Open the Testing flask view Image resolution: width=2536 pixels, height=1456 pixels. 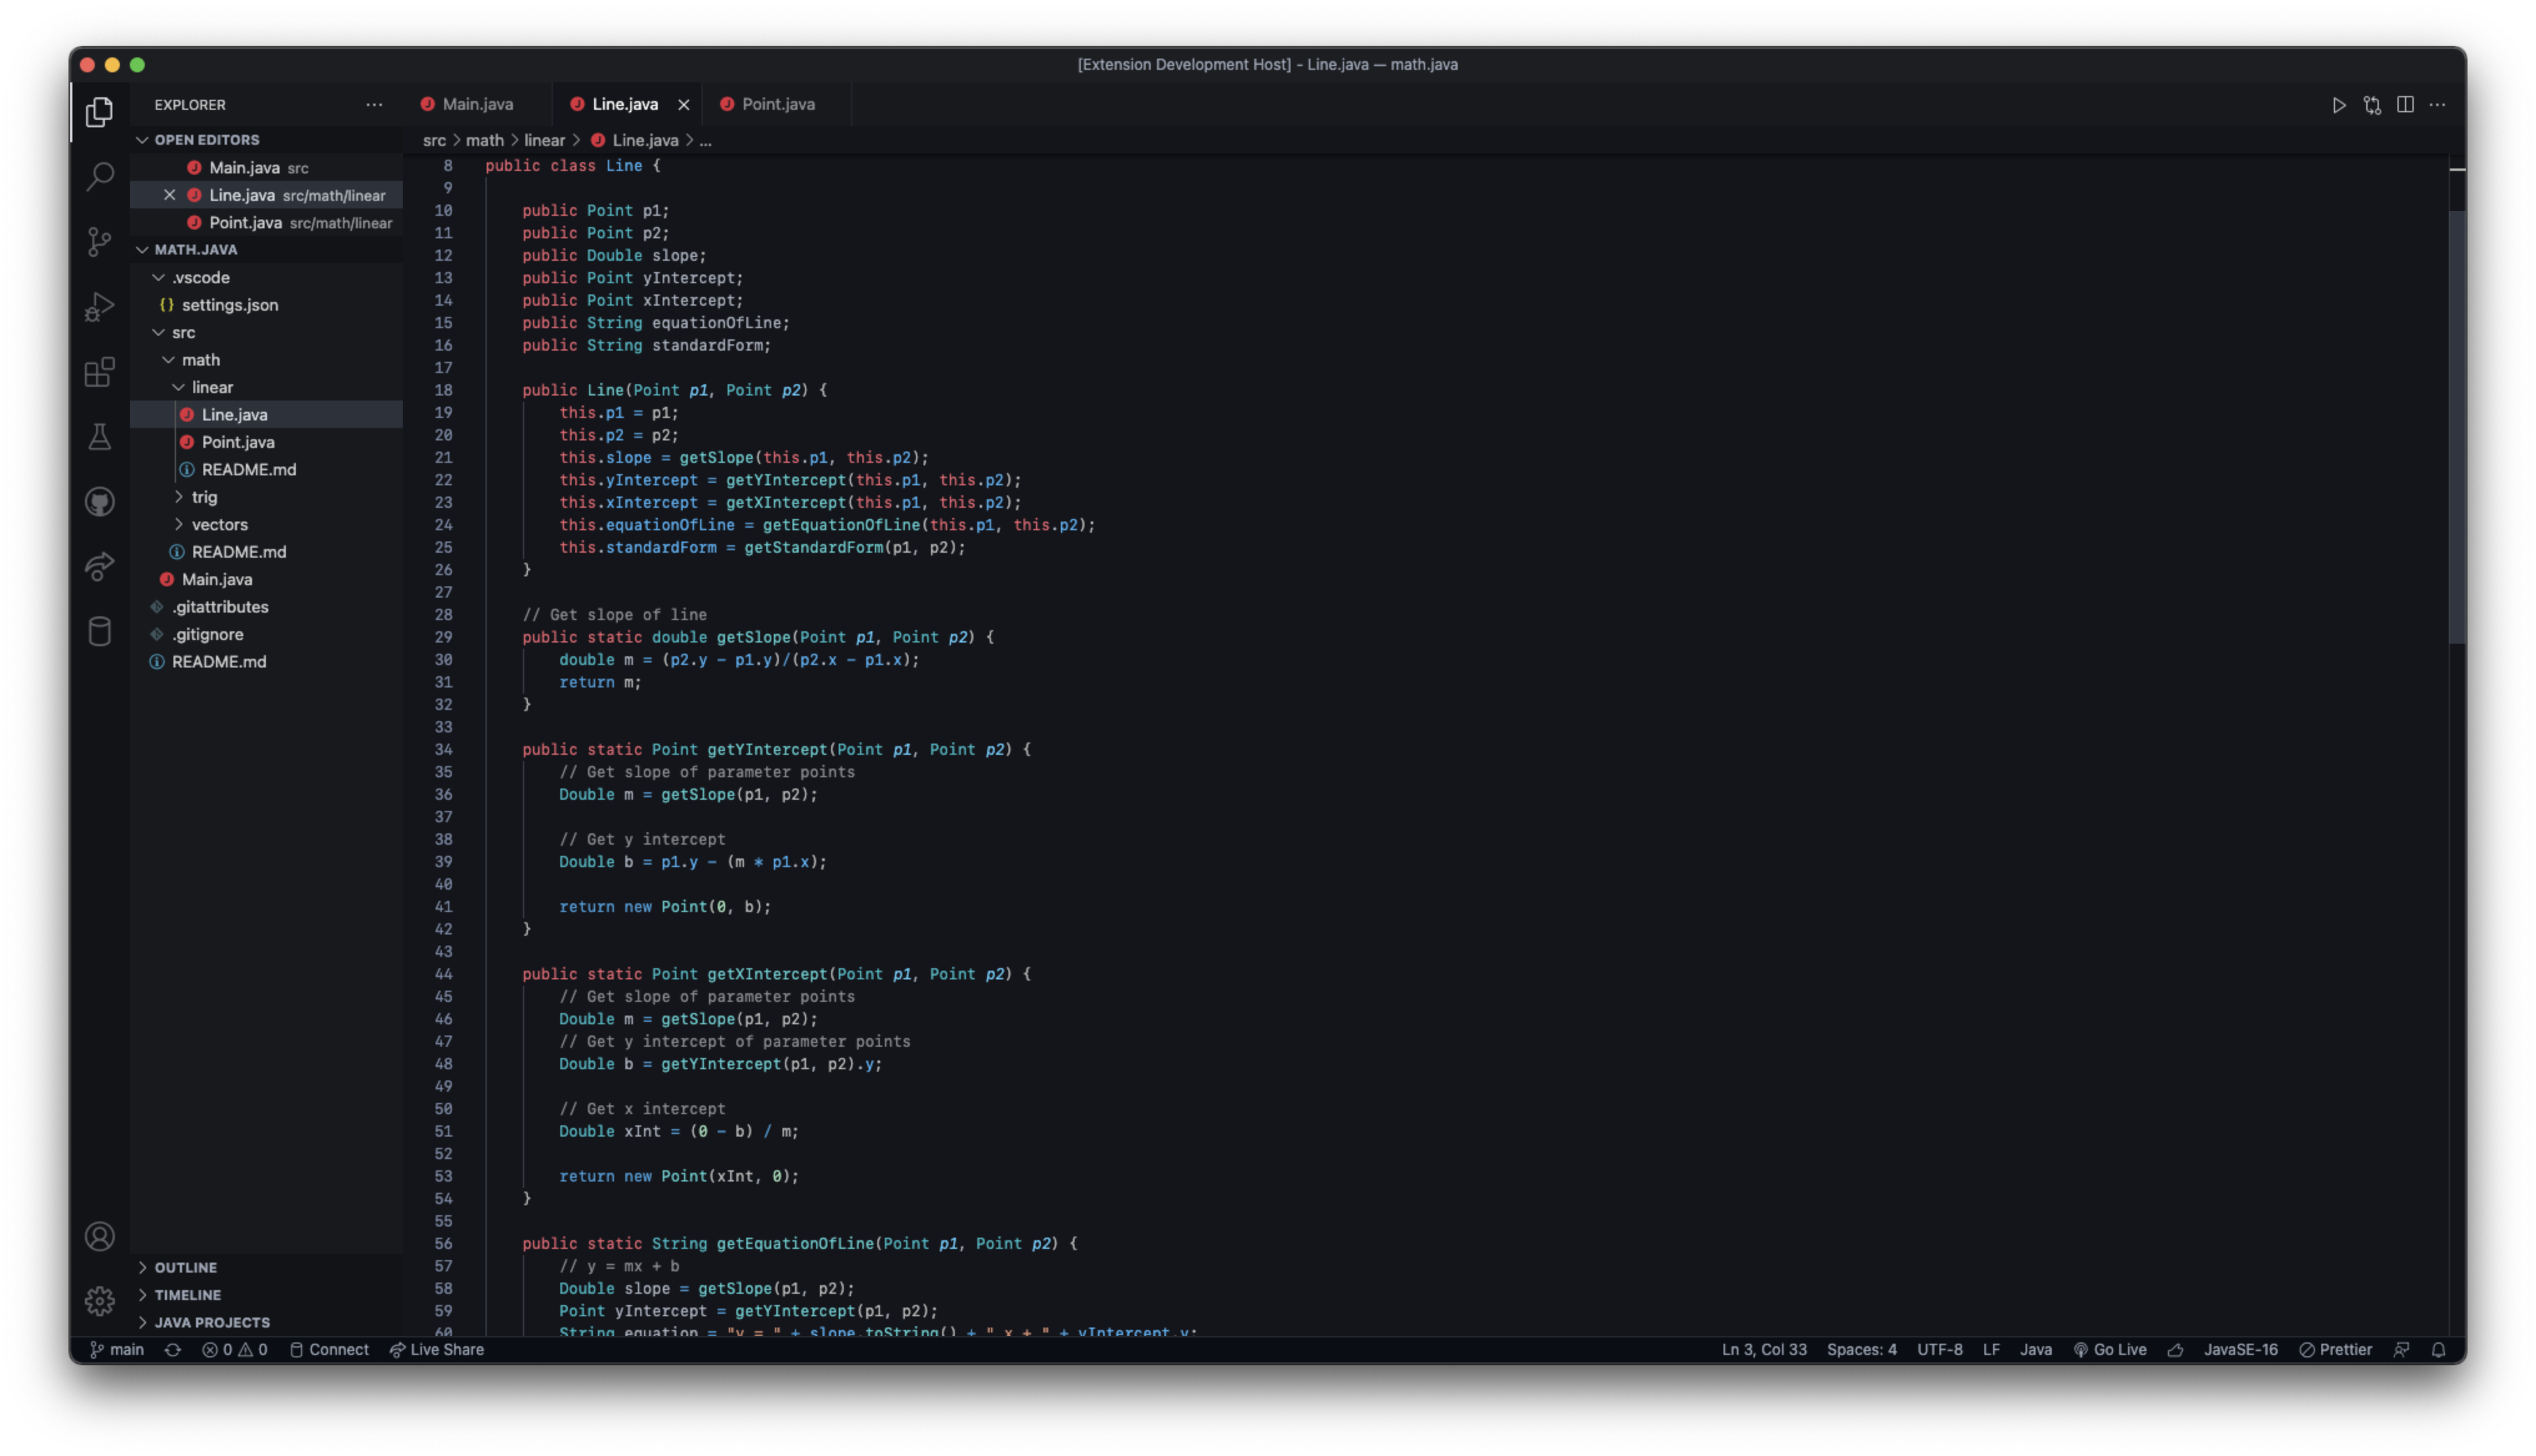[x=99, y=436]
